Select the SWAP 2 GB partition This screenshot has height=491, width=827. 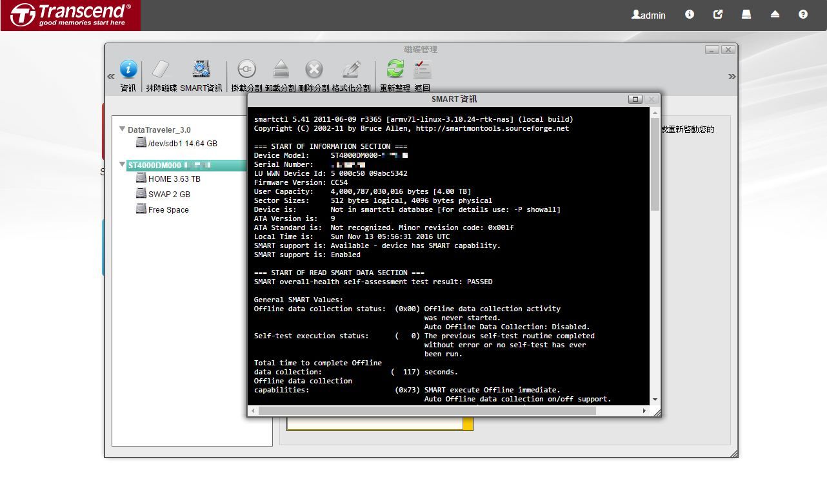(163, 194)
